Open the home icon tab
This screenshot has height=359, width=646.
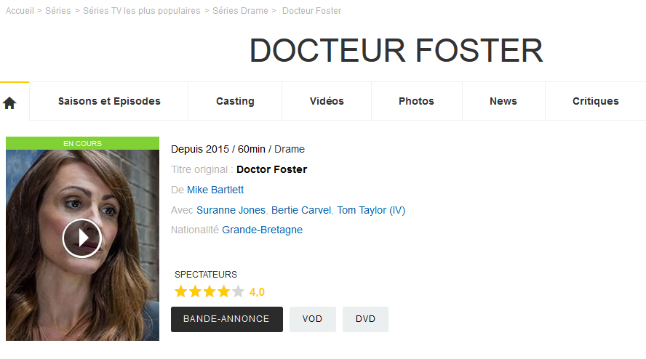(10, 102)
